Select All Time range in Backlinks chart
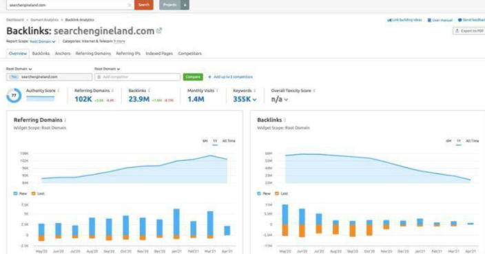The width and height of the screenshot is (485, 254). click(473, 141)
